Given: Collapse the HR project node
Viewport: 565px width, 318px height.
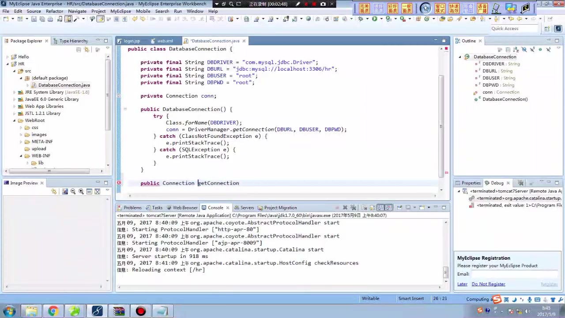Looking at the screenshot, I should 8,64.
